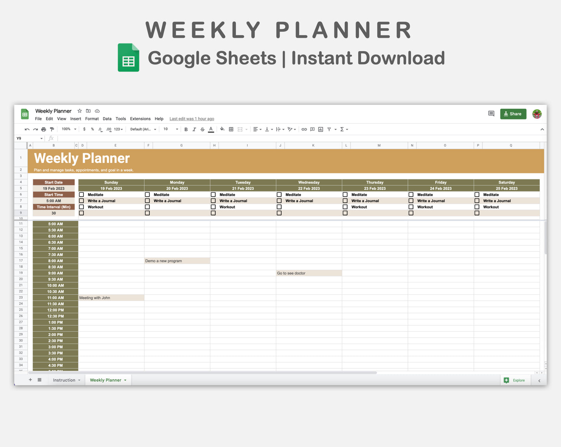
Task: Open the fill color tool
Action: point(222,129)
